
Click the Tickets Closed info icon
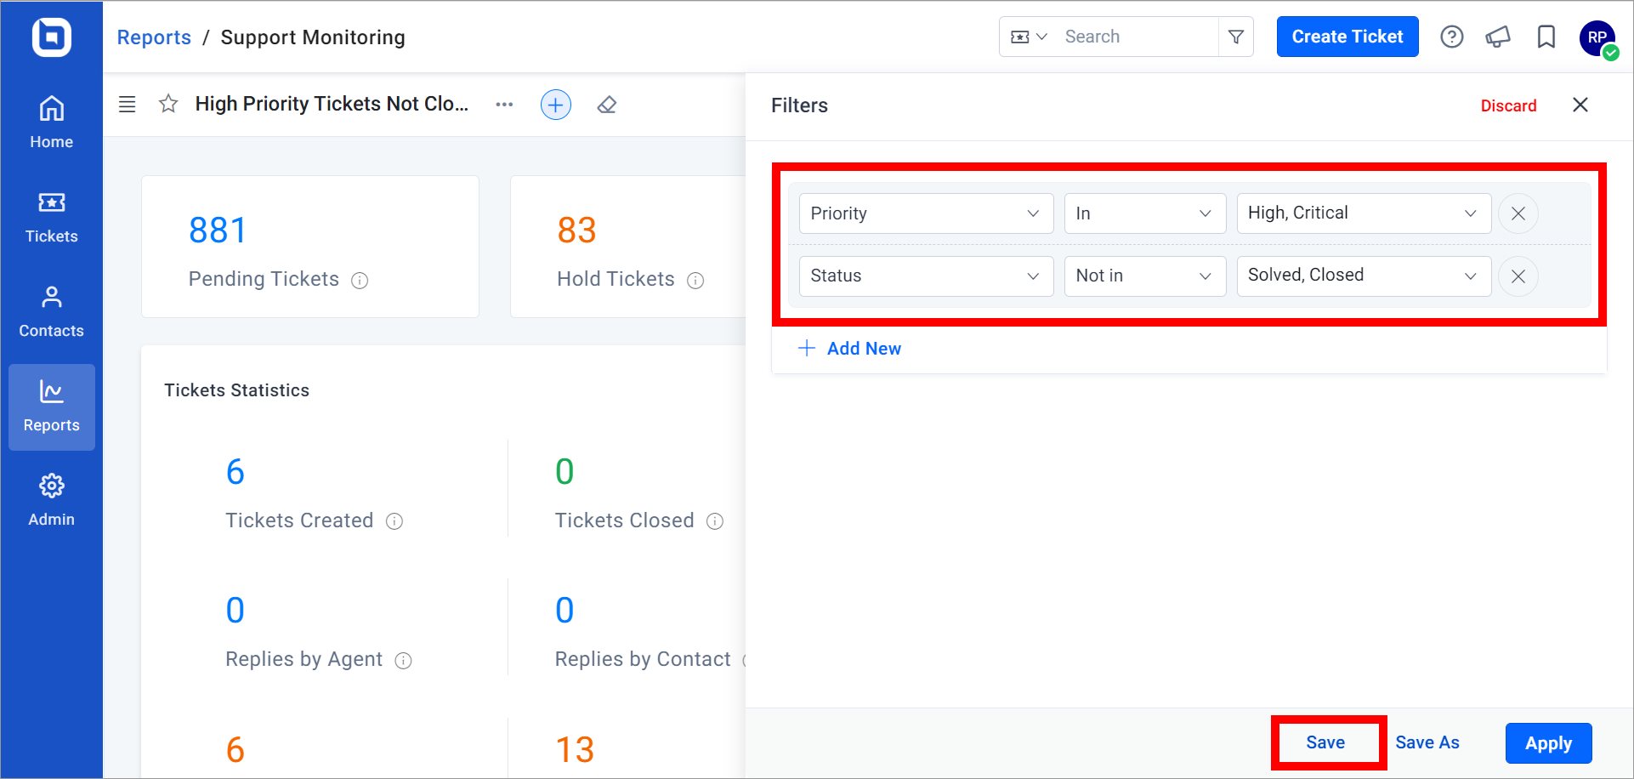point(715,521)
